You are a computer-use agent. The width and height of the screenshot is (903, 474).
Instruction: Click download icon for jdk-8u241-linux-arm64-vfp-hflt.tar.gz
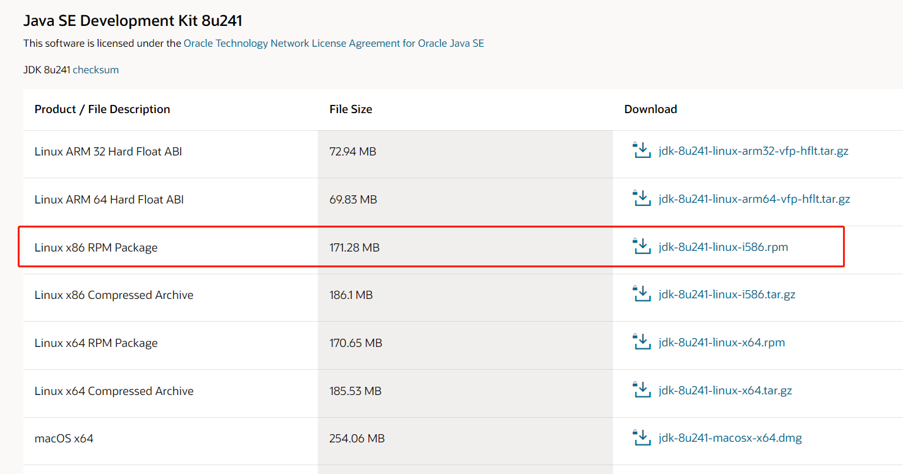[641, 198]
